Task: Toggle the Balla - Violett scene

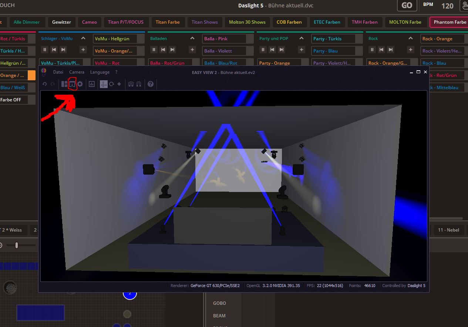Action: (x=228, y=51)
